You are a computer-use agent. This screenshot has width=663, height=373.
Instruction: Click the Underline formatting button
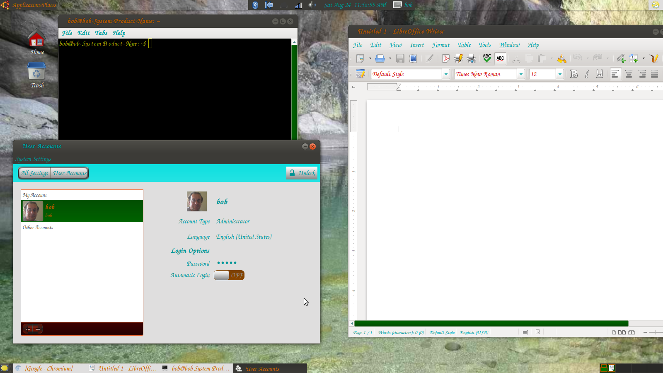point(600,74)
